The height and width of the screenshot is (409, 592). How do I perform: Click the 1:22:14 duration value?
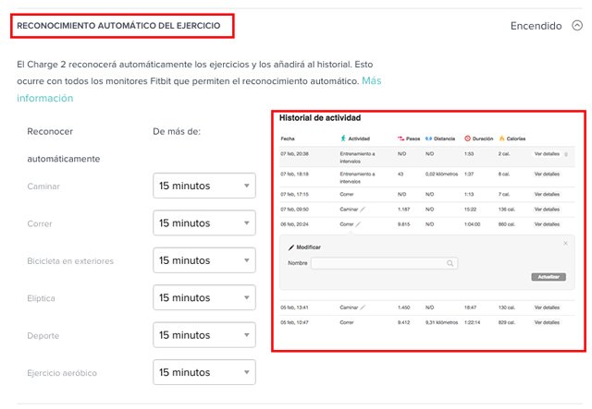tap(473, 323)
